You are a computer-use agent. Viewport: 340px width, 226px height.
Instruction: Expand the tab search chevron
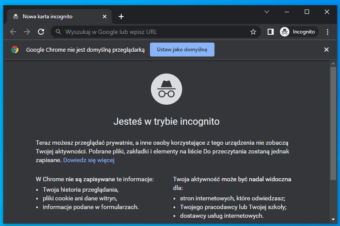point(267,12)
